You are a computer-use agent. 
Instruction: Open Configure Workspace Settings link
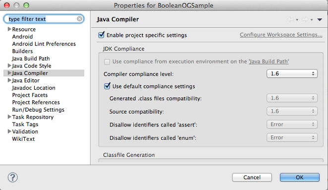(x=281, y=35)
